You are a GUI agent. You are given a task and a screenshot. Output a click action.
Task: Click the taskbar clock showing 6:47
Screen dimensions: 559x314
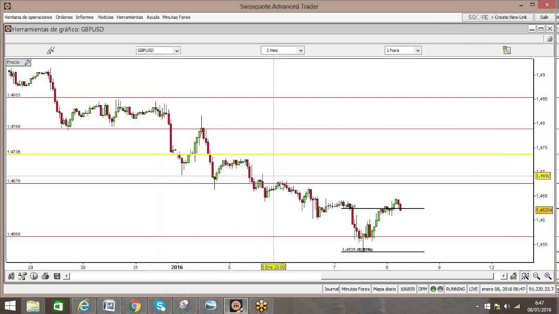click(x=540, y=306)
